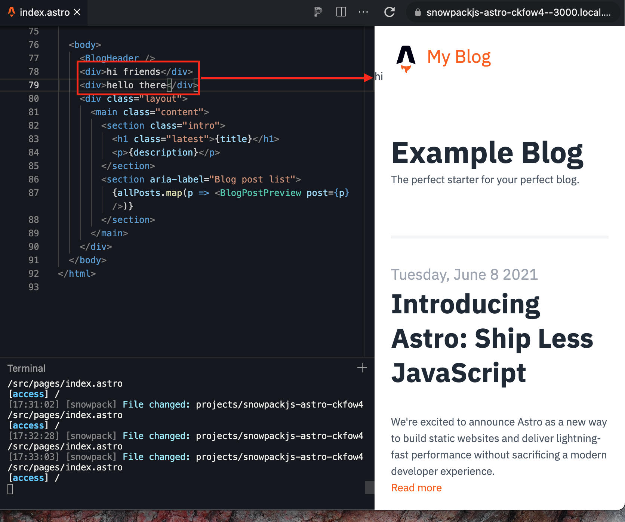This screenshot has width=625, height=522.
Task: Open the Introducing Astro post heading
Action: (491, 338)
